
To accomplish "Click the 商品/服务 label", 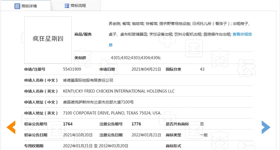I will coord(83,34).
